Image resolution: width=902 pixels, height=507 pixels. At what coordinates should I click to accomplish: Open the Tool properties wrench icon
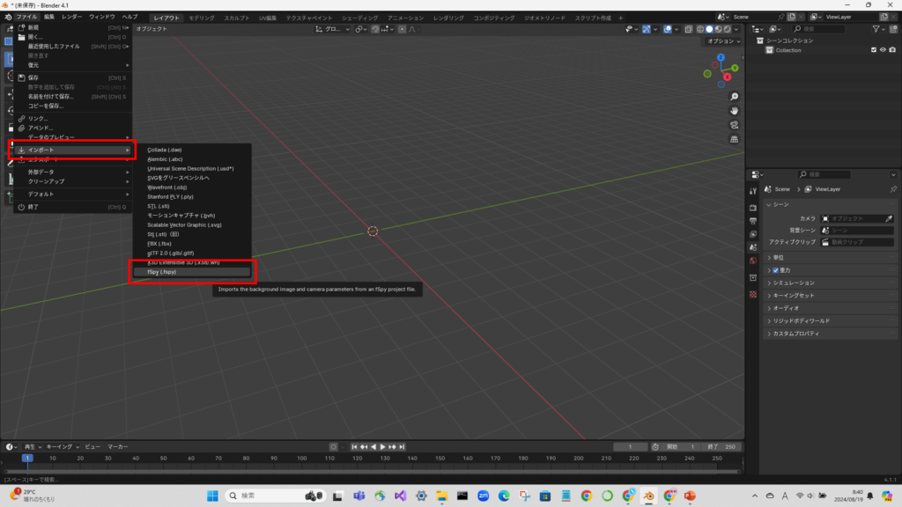753,190
